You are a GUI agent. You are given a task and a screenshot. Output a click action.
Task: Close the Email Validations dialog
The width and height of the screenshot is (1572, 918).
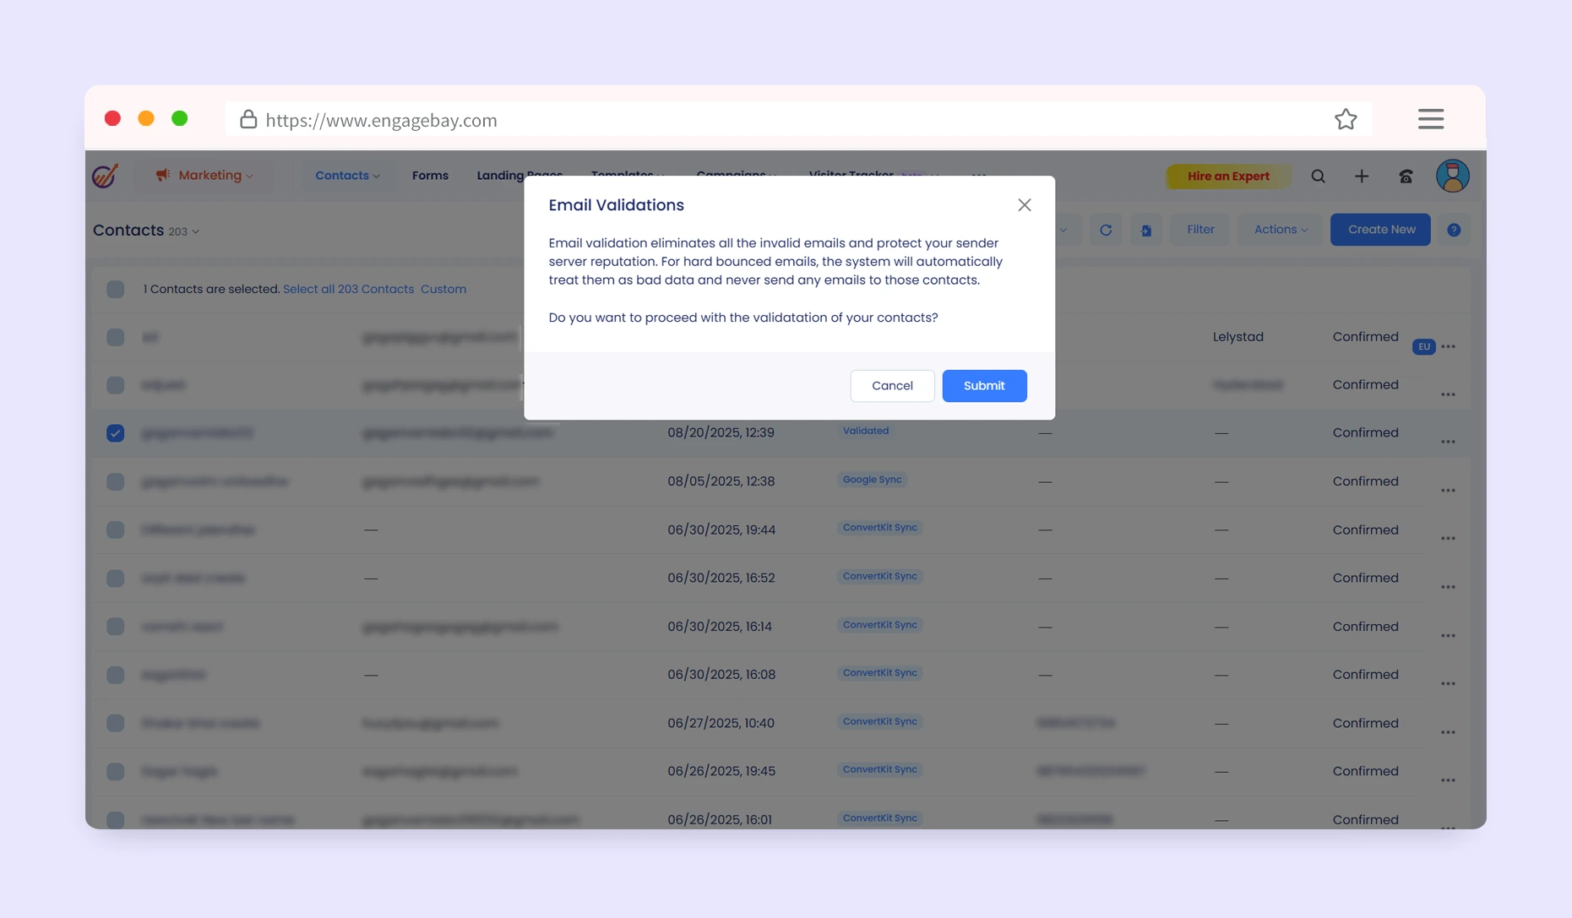pos(1024,205)
